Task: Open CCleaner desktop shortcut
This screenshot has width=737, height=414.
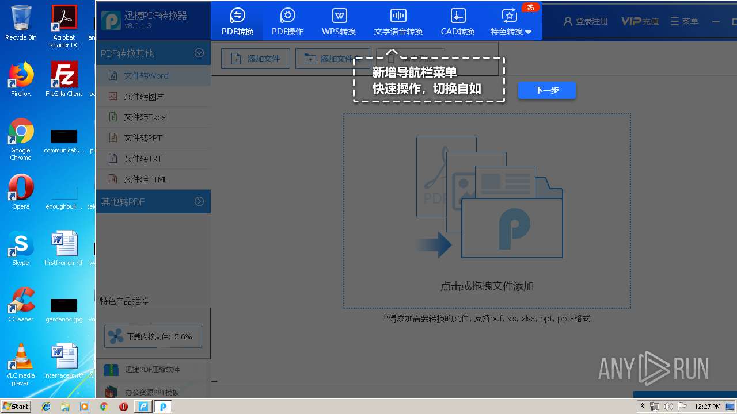Action: click(21, 305)
